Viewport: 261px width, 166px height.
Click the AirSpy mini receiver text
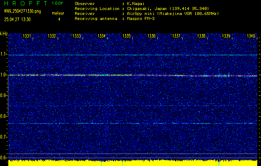coord(173,13)
